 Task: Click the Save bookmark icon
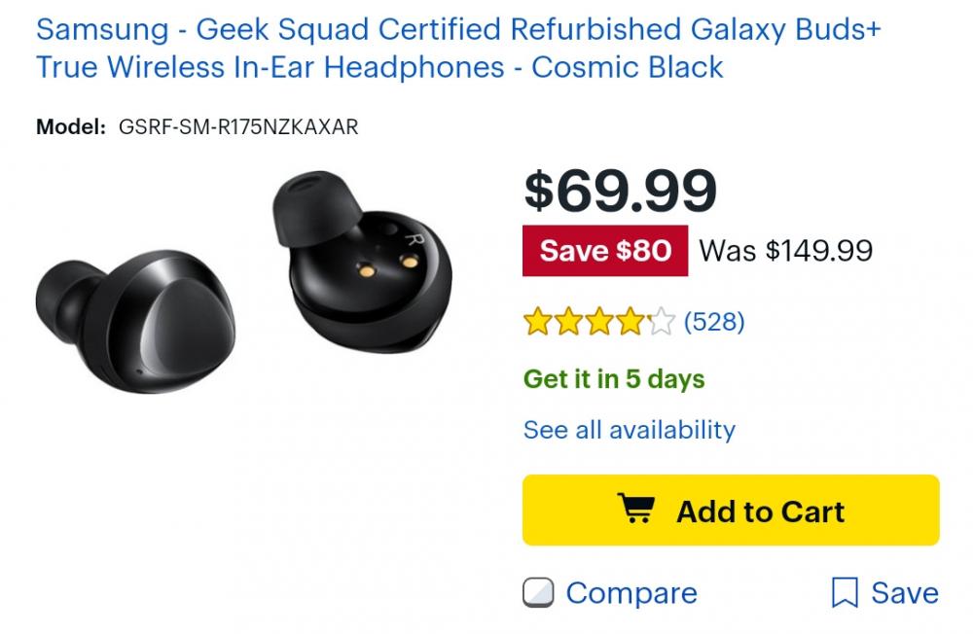(x=847, y=592)
